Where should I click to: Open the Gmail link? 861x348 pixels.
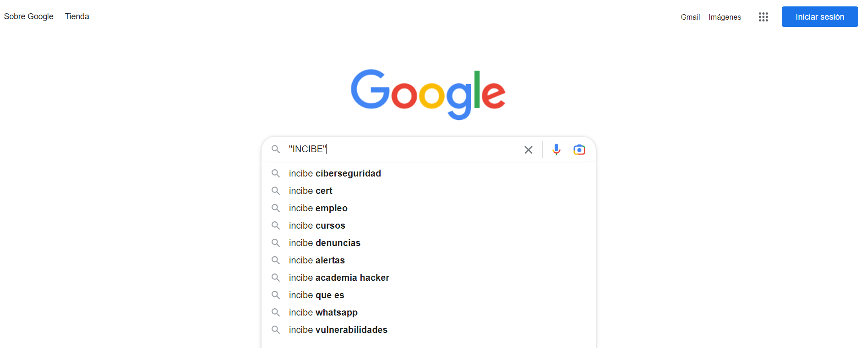point(690,17)
